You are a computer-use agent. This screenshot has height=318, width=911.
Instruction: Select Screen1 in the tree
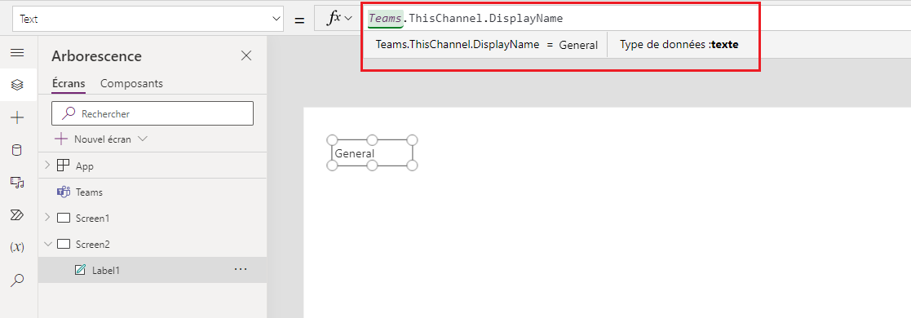pos(92,219)
